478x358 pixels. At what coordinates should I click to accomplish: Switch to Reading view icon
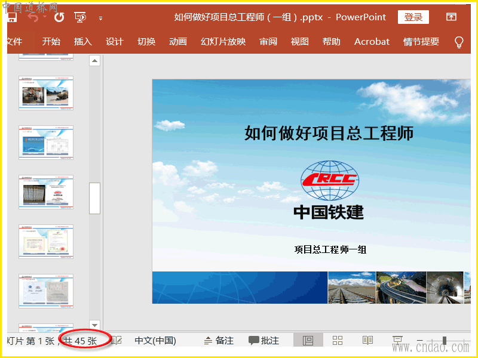[367, 340]
